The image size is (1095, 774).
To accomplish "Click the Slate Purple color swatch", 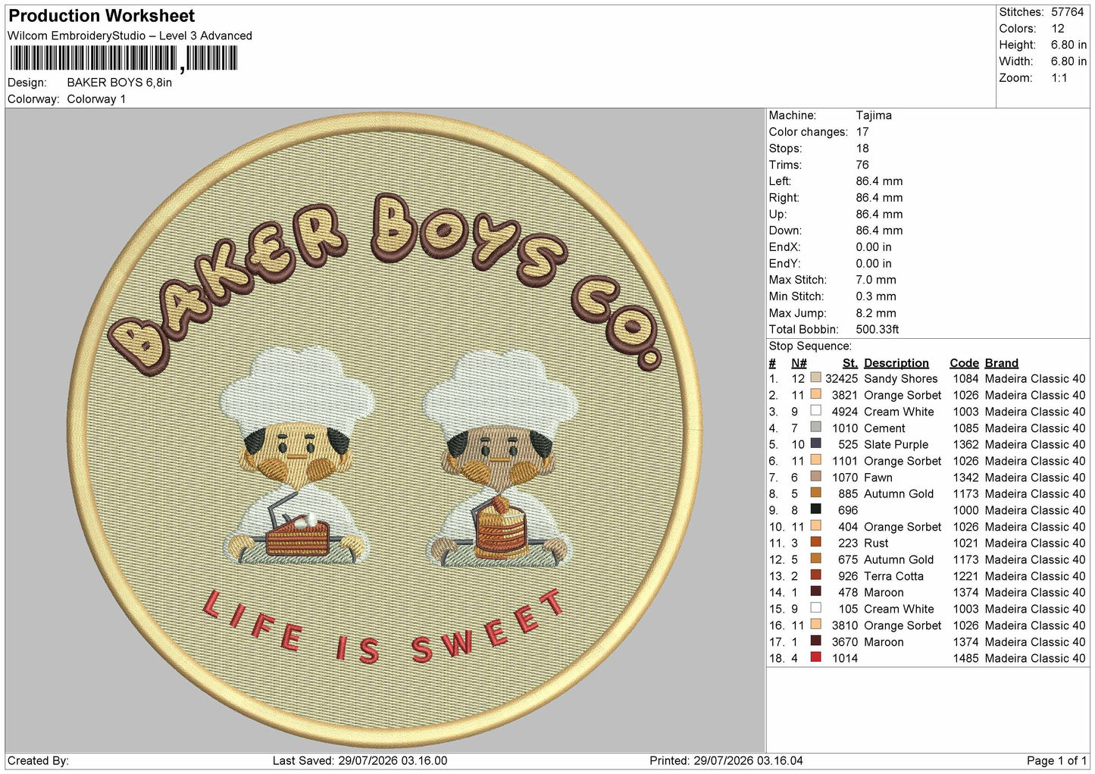I will pyautogui.click(x=815, y=443).
